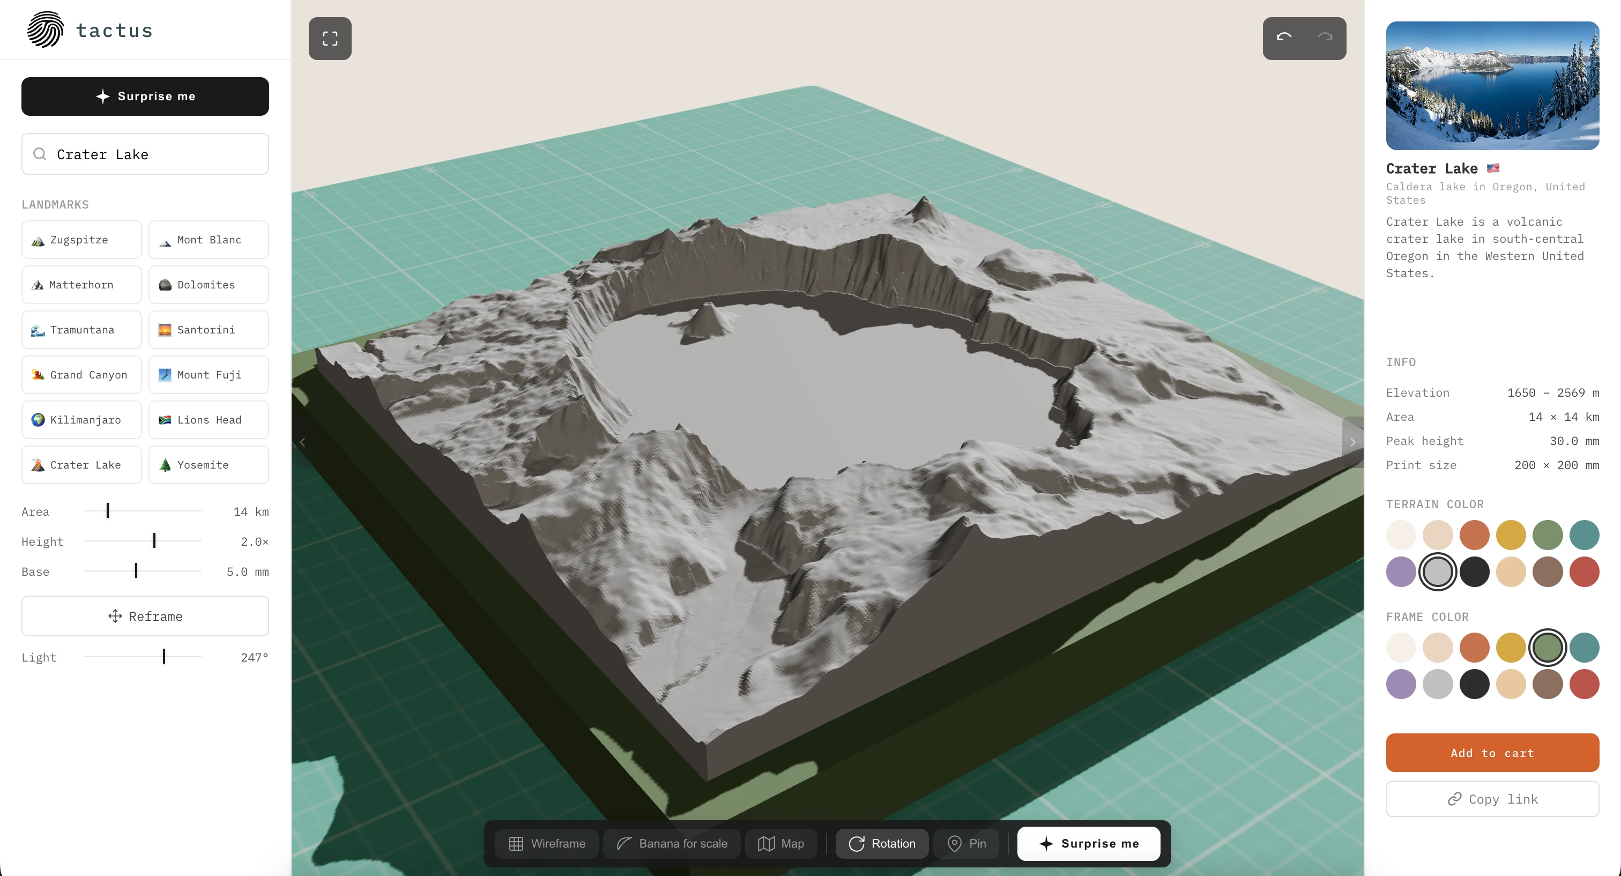Click the search magnifier icon

tap(40, 154)
